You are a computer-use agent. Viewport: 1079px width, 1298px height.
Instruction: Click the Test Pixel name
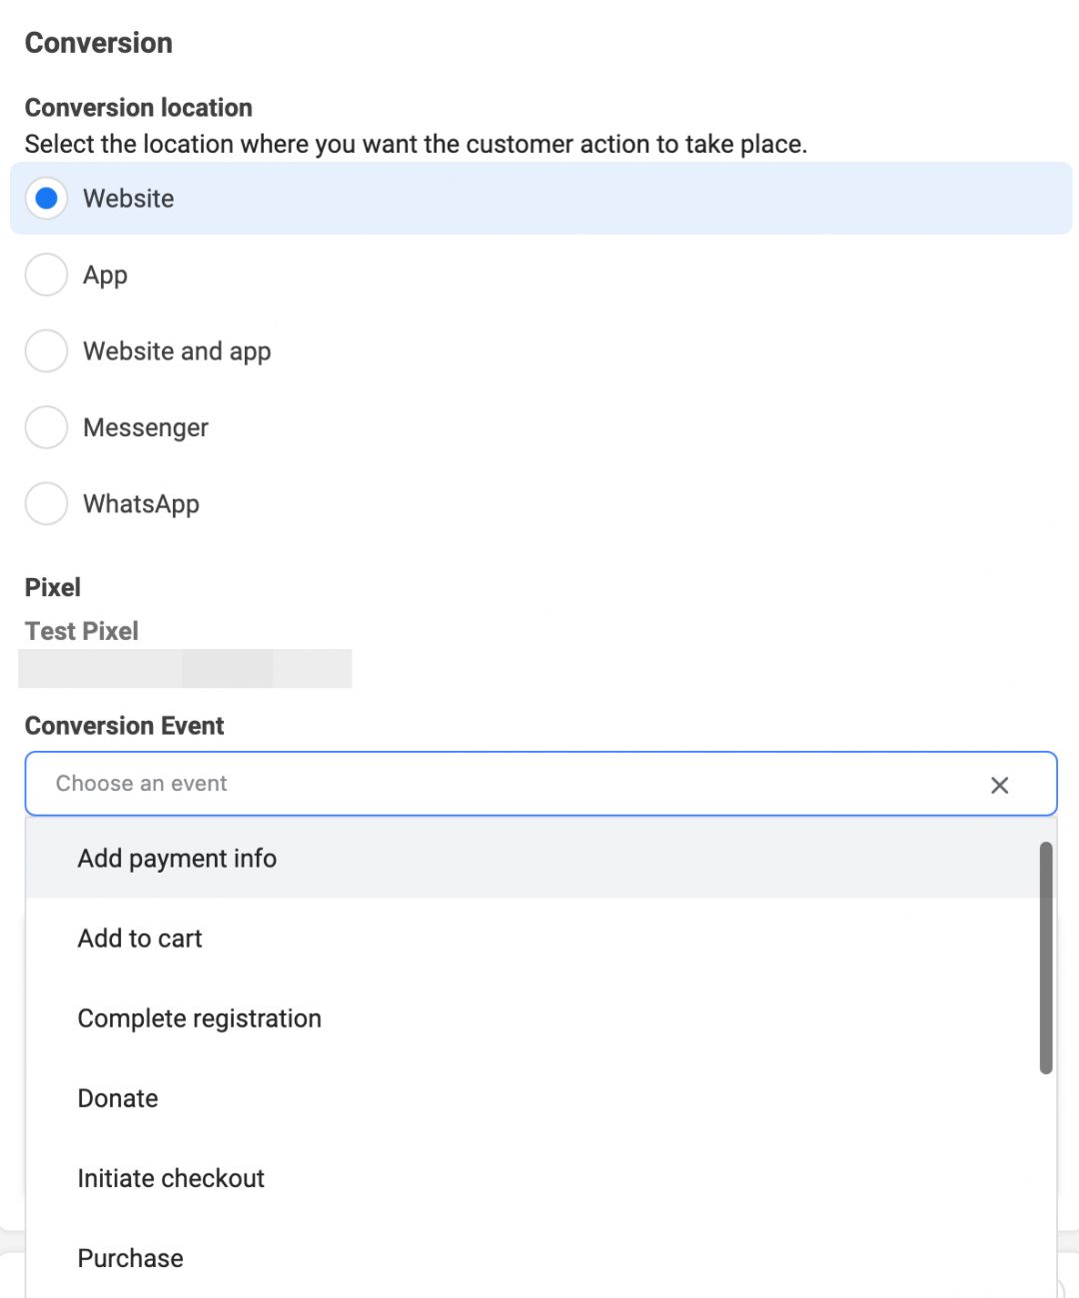click(82, 631)
